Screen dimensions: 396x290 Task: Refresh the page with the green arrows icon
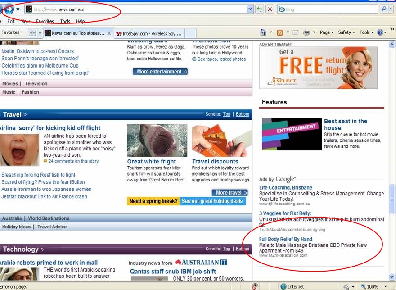coord(259,9)
